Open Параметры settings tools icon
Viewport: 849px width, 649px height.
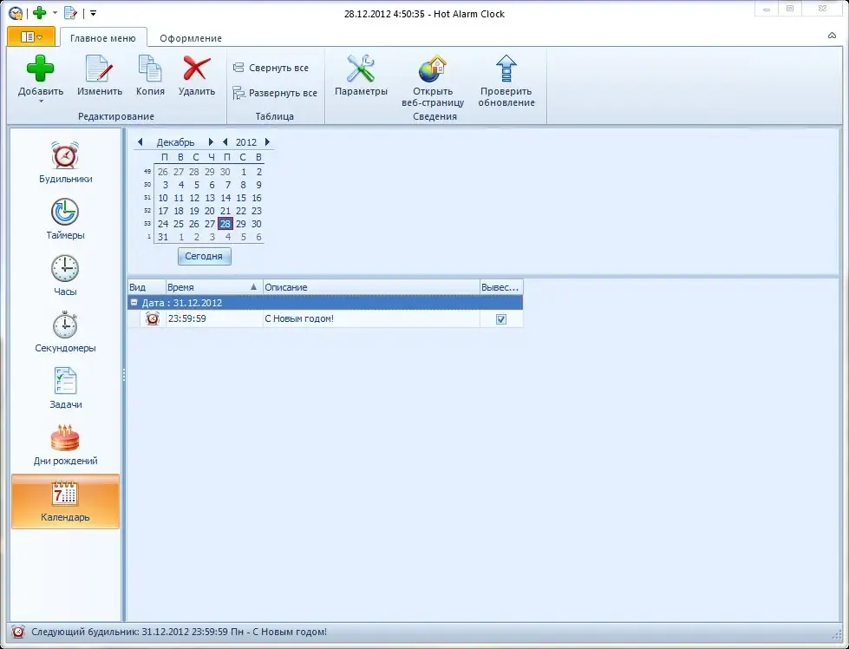361,69
